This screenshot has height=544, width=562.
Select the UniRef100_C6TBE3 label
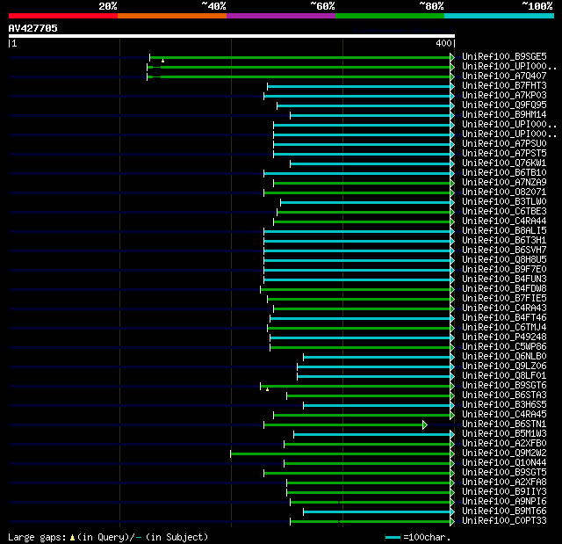[504, 212]
